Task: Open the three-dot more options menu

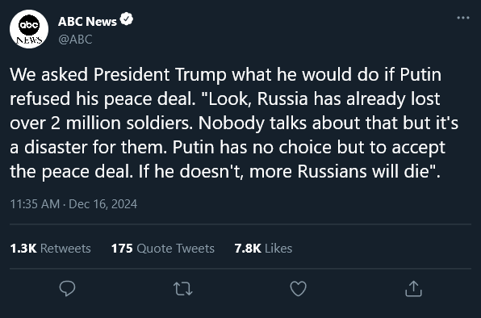Action: [463, 18]
